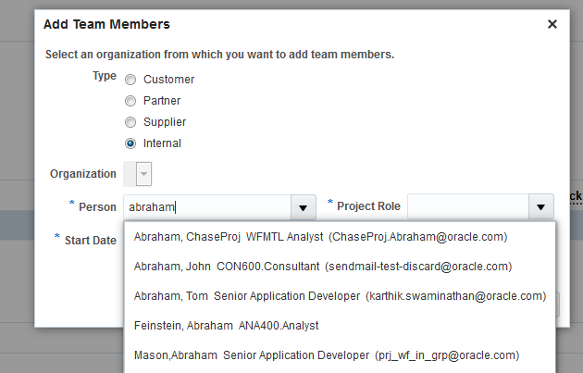The height and width of the screenshot is (373, 583).
Task: Select the Customer type radio button
Action: (x=130, y=80)
